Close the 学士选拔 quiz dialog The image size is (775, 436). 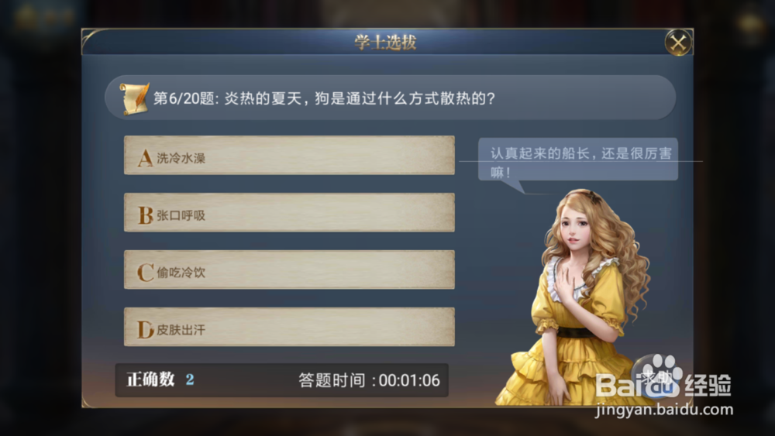point(678,43)
